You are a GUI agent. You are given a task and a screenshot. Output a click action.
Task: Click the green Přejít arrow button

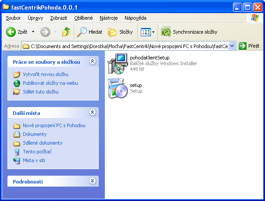click(x=243, y=46)
